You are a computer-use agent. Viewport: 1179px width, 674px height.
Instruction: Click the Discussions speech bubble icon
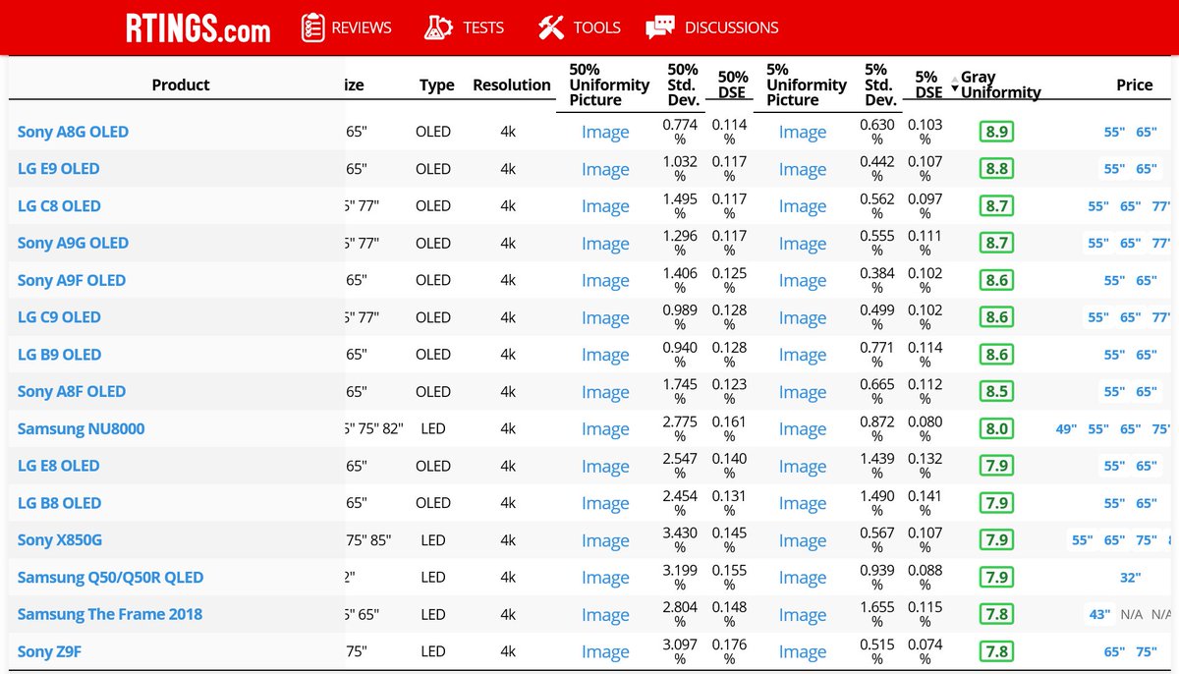pos(660,28)
